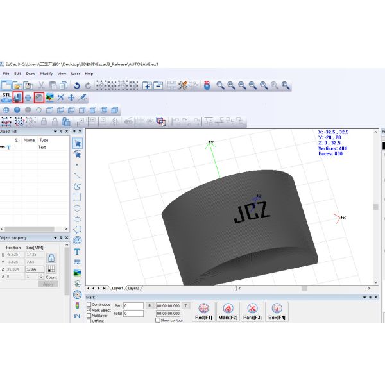
Task: Switch to the Layer2 tab
Action: [x=133, y=289]
